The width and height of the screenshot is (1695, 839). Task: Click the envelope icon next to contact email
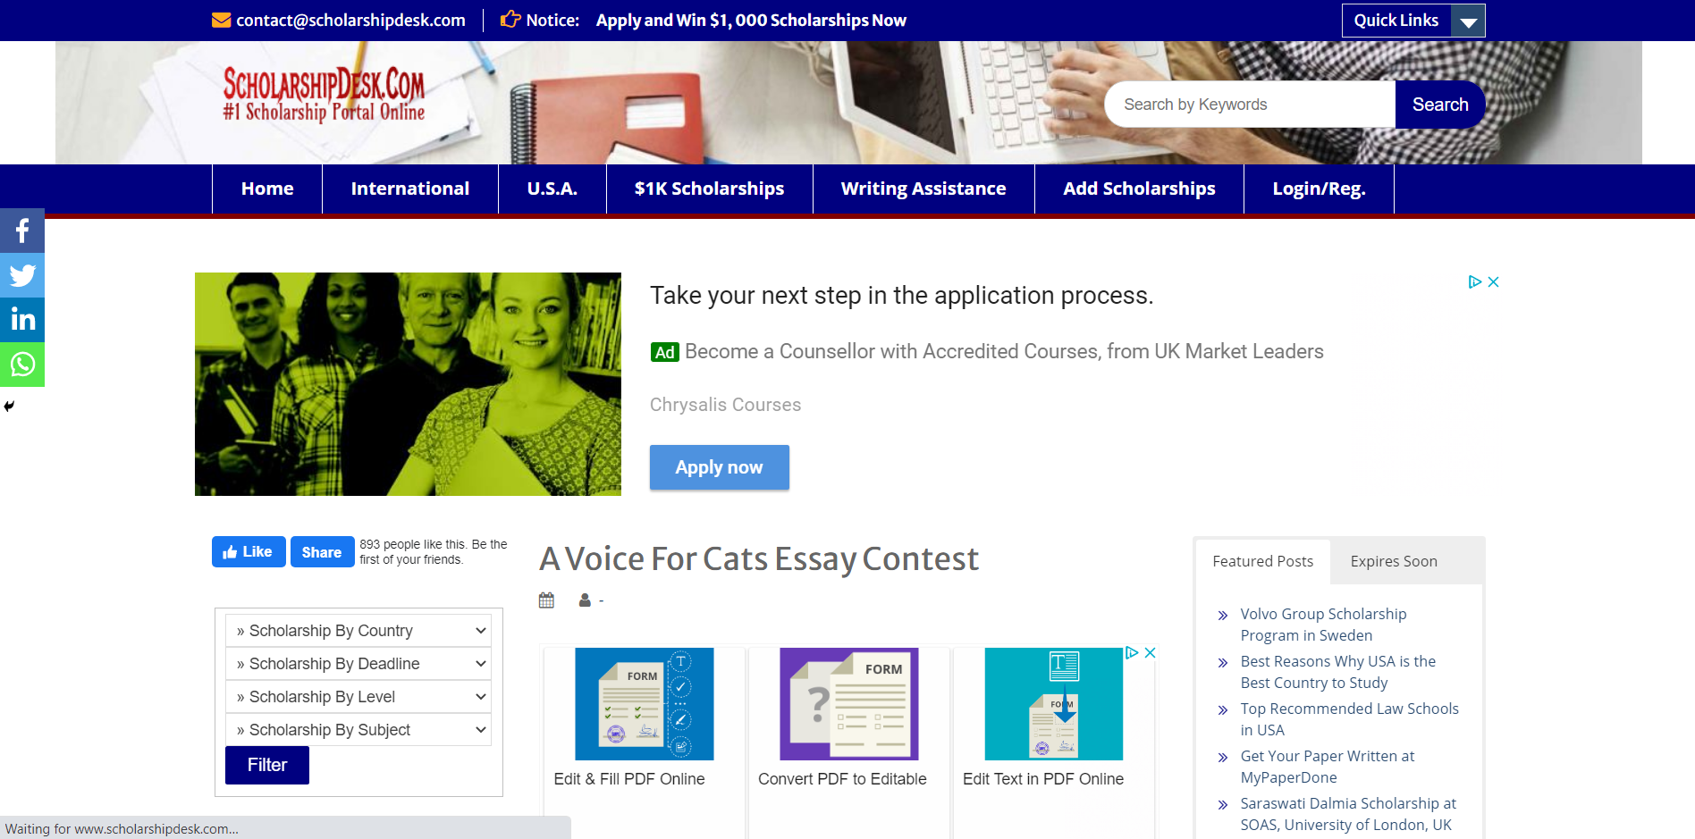pos(220,20)
